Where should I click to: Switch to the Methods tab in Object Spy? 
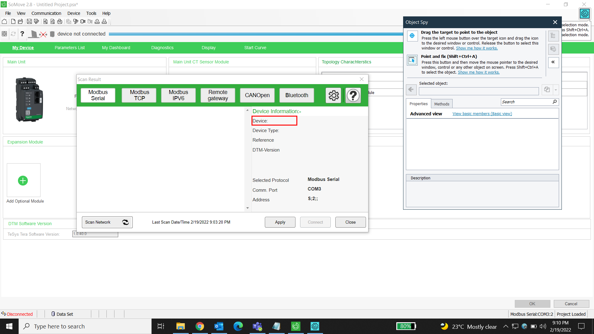click(x=441, y=104)
